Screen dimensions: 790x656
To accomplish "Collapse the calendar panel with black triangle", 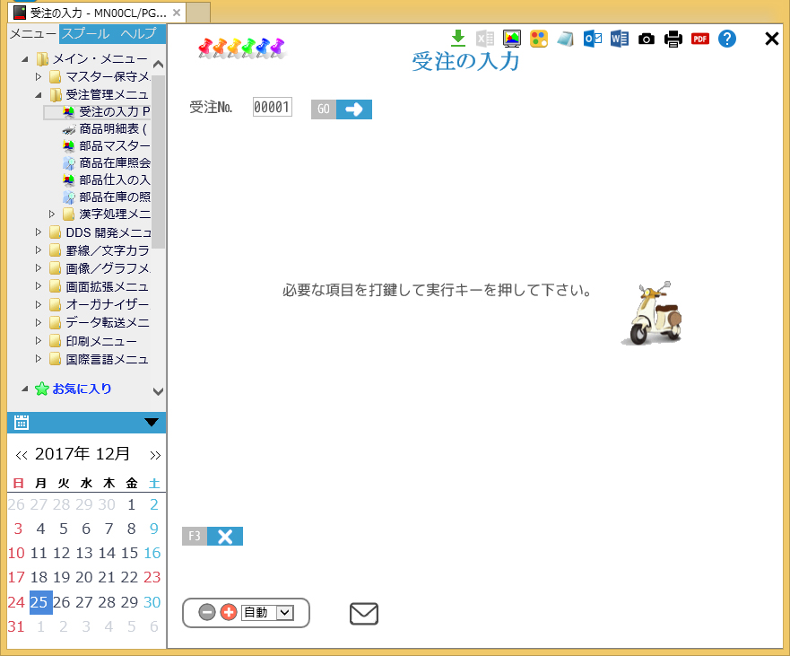I will [x=151, y=423].
